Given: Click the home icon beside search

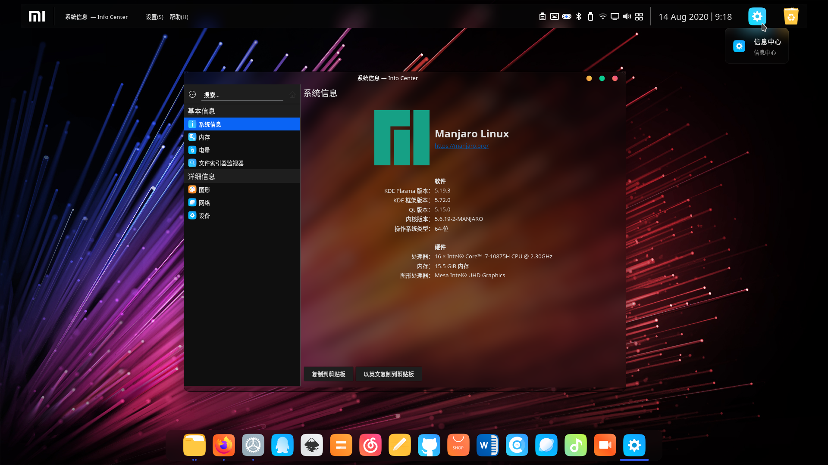Looking at the screenshot, I should click(x=292, y=95).
